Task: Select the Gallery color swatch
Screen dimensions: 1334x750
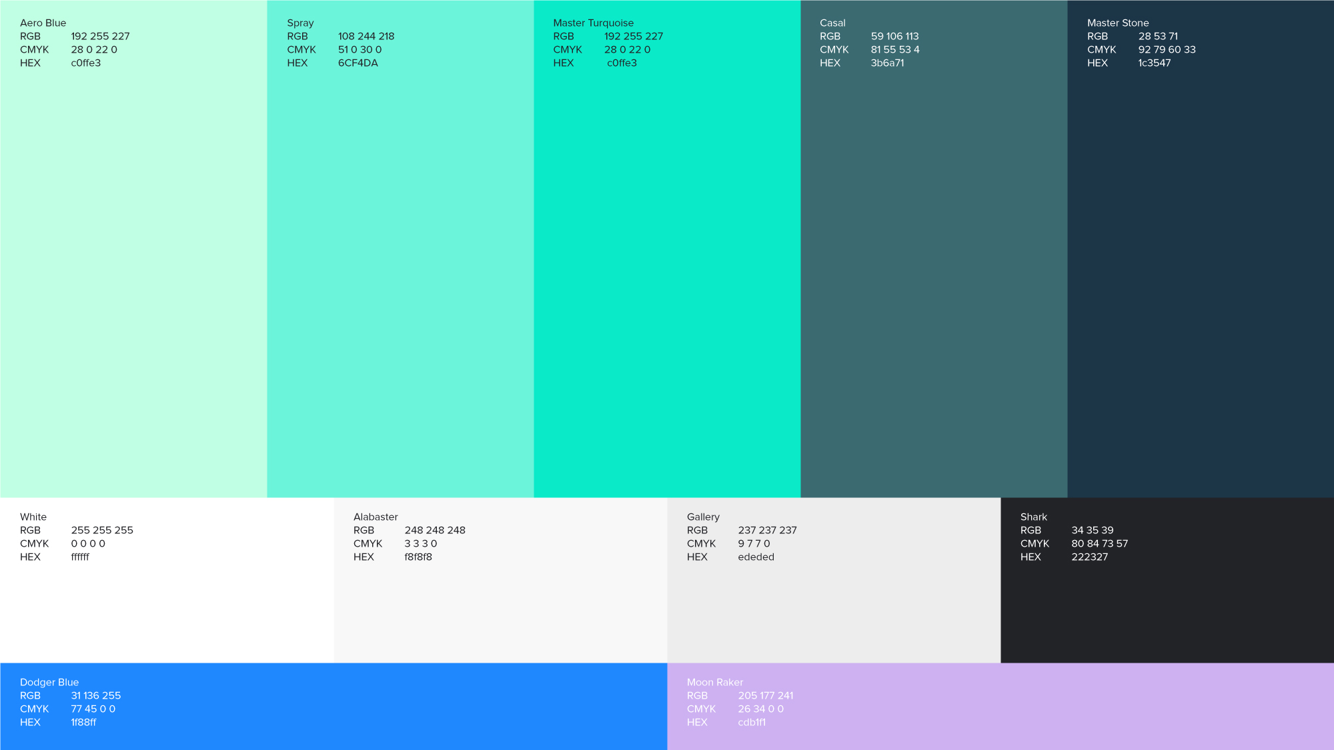Action: [x=834, y=580]
